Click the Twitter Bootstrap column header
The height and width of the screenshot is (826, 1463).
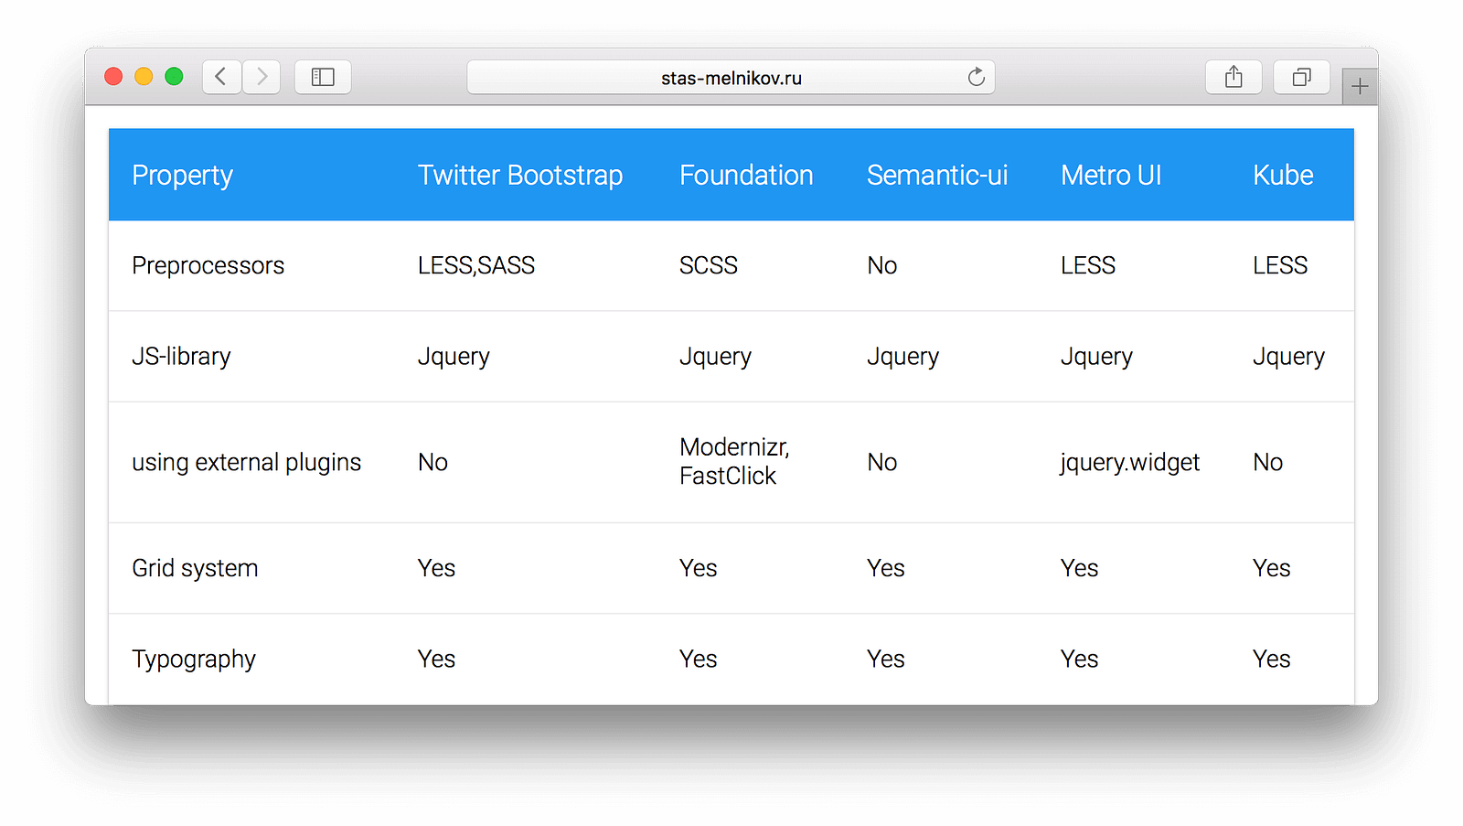[520, 175]
